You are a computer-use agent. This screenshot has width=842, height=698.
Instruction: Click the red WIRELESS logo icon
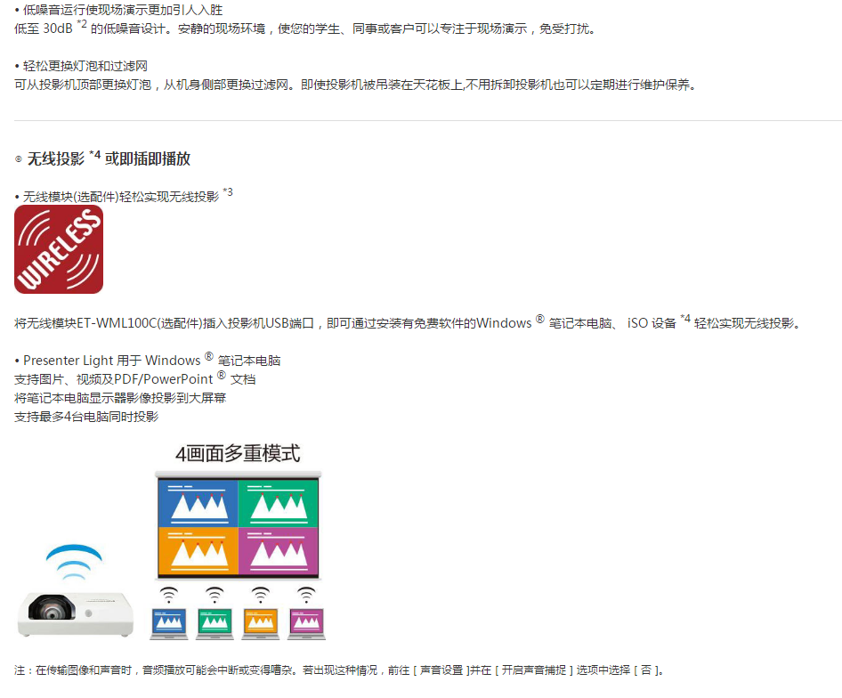pos(59,249)
